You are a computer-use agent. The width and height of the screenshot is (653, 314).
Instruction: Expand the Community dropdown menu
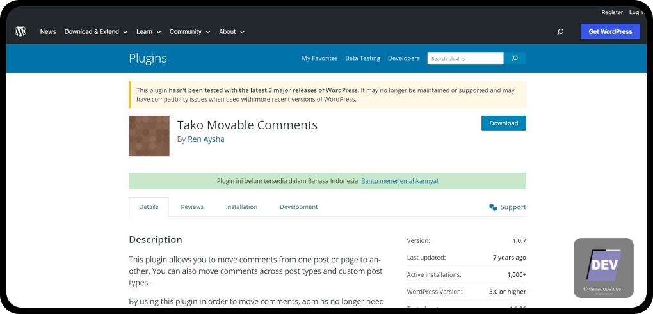click(190, 31)
